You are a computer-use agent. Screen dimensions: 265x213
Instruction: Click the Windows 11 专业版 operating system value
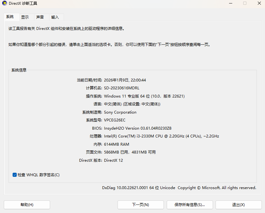(x=144, y=96)
